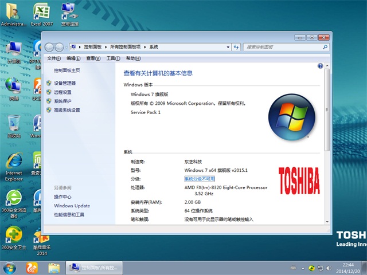The image size is (367, 275).
Task: Expand the 所有控制面板项 breadcrumb arrow
Action: 146,47
